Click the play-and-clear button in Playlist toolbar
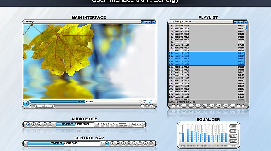This screenshot has width=271, height=151. coord(198,106)
